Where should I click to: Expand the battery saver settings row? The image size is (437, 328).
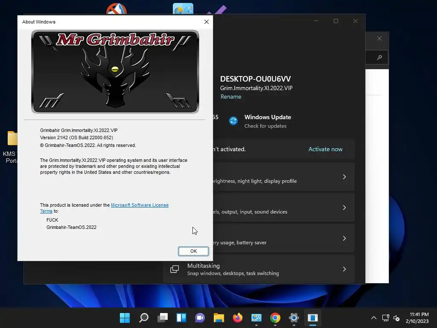(x=284, y=238)
